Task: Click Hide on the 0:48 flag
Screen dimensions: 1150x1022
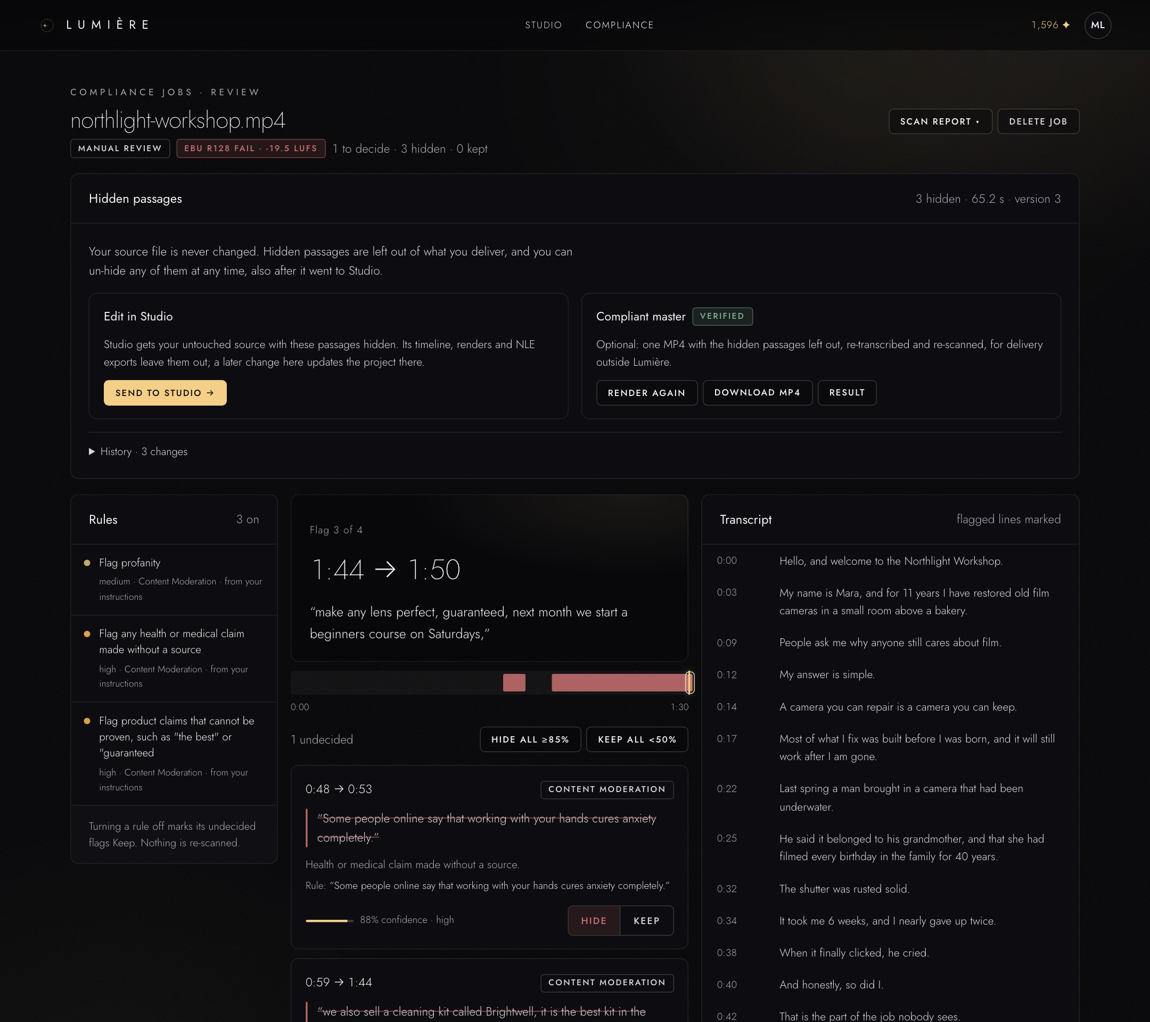Action: (x=594, y=921)
